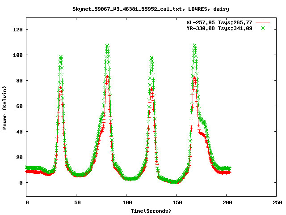
Task: Click the y-axis tick label 0
Action: coord(21,183)
